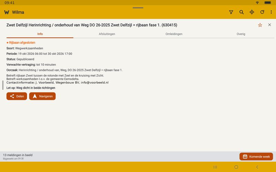Click the Periode date range line

pyautogui.click(x=39, y=54)
